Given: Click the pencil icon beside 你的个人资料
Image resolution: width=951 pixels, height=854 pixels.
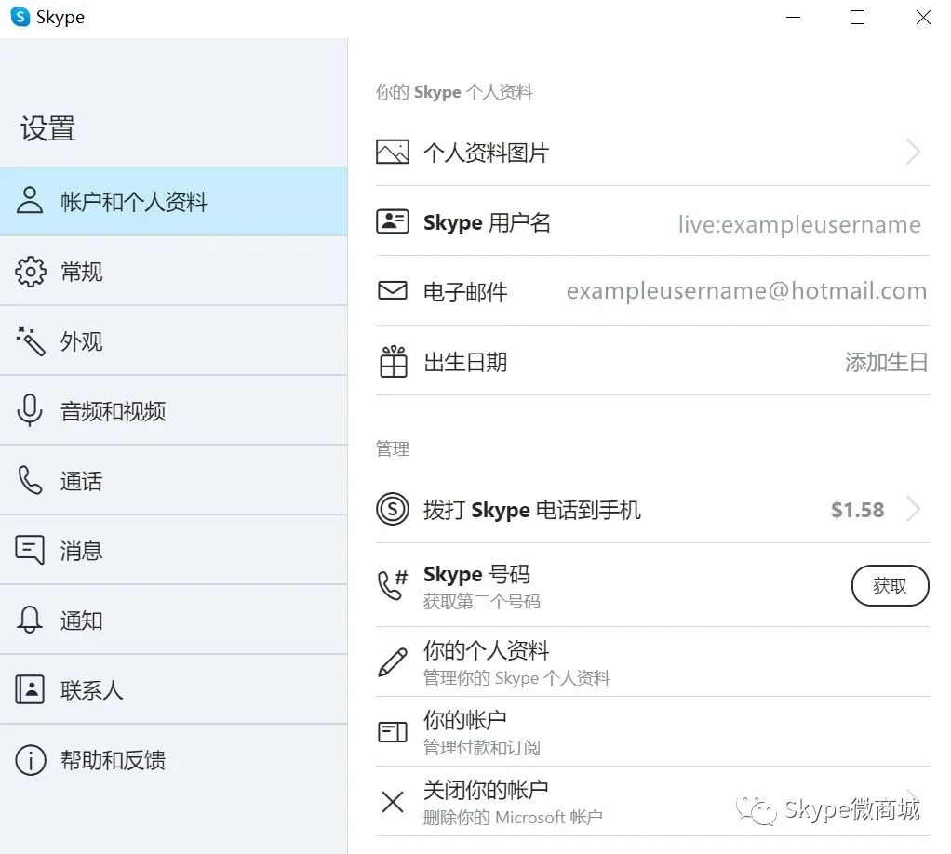Looking at the screenshot, I should 393,662.
